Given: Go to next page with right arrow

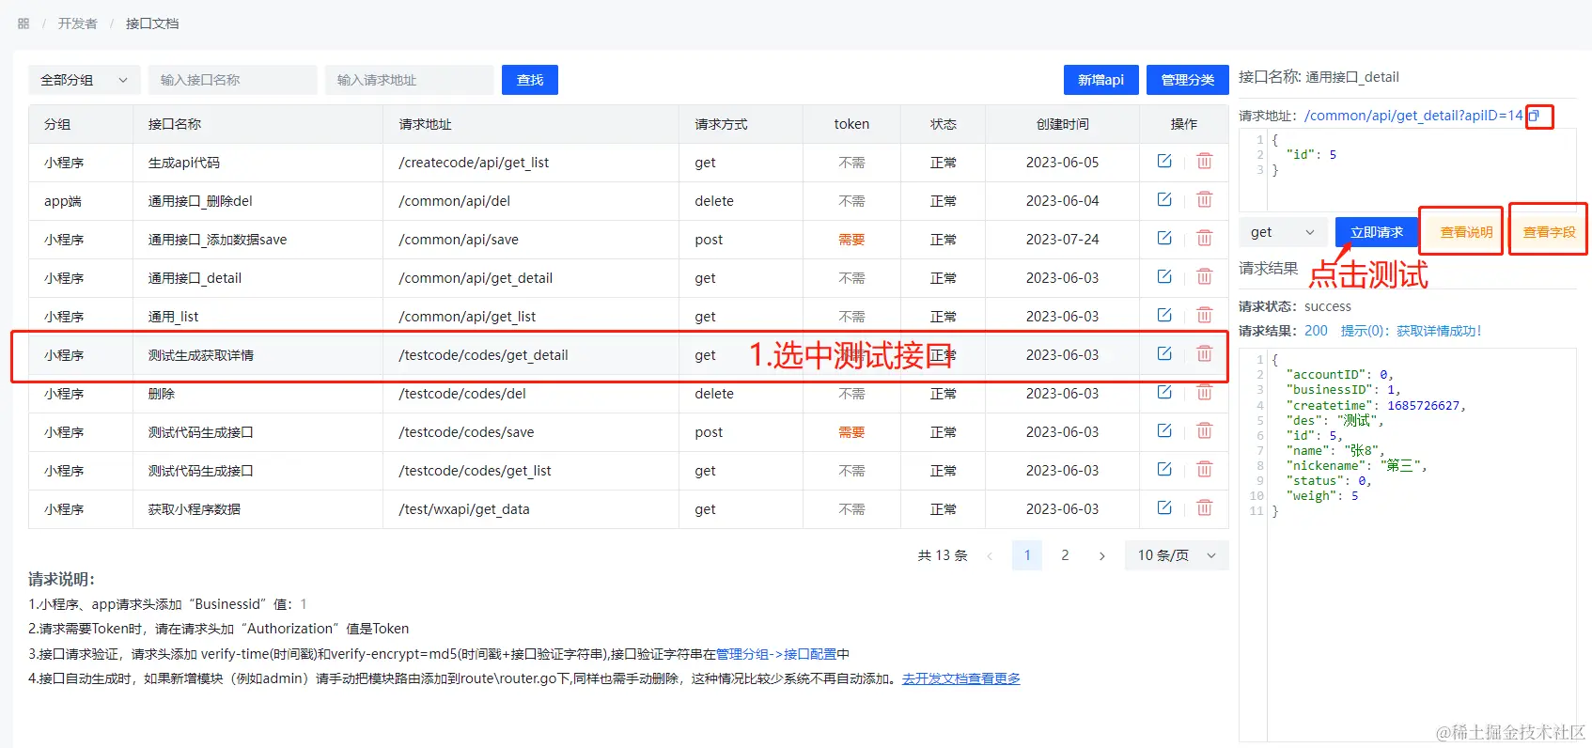Looking at the screenshot, I should pos(1101,555).
